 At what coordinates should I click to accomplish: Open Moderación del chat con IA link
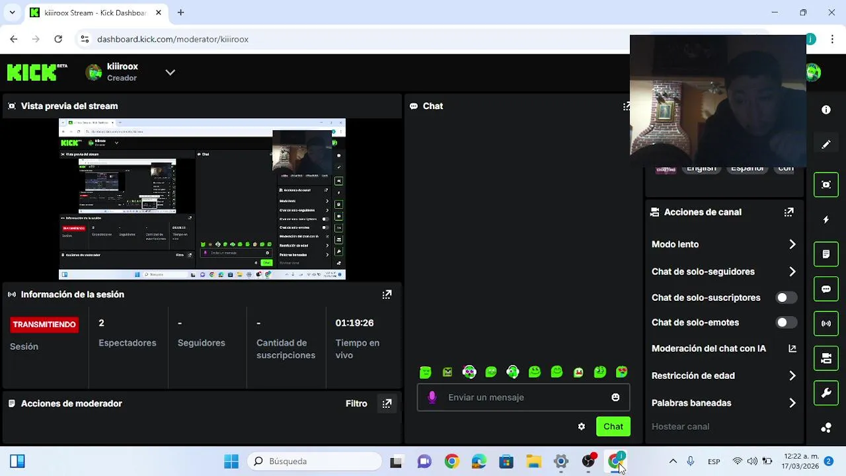[792, 348]
